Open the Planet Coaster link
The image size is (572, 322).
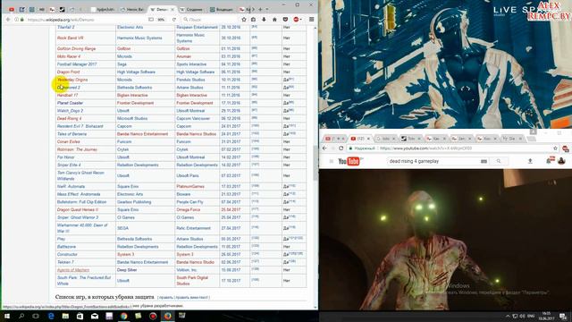click(x=70, y=103)
